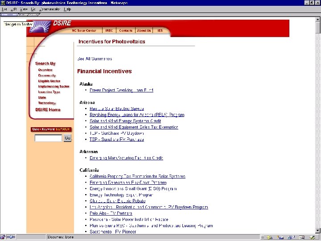
Task: Open Address Book icon in component bar
Action: [x=301, y=237]
